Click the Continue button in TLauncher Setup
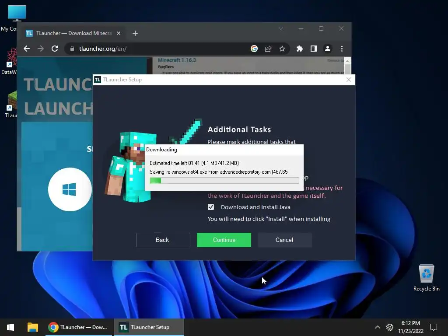The height and width of the screenshot is (336, 448). coord(224,240)
